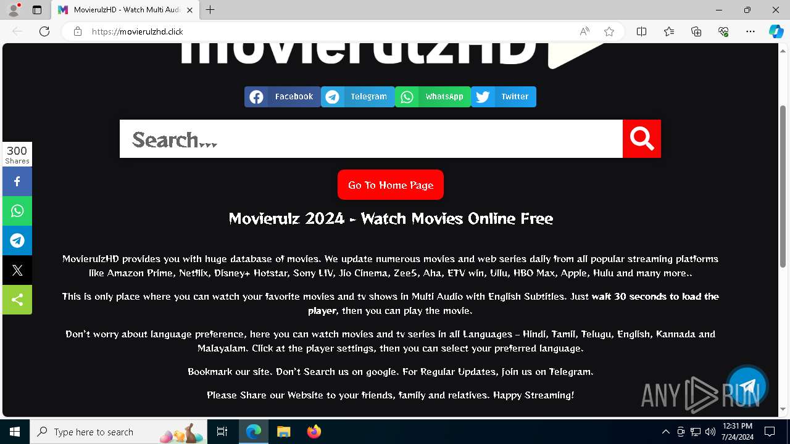This screenshot has height=444, width=790.
Task: Click Go To Home Page button
Action: point(391,185)
